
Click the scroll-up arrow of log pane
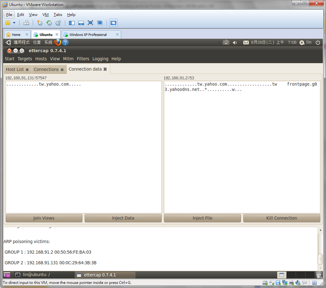click(320, 230)
